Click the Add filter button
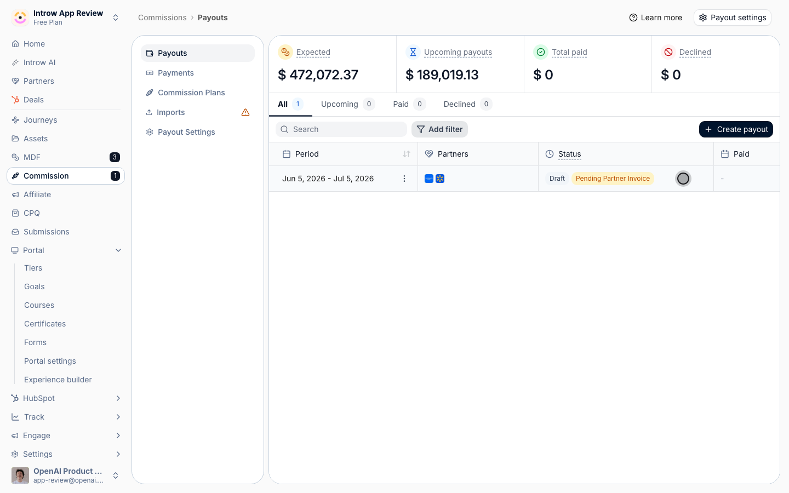 pyautogui.click(x=439, y=129)
